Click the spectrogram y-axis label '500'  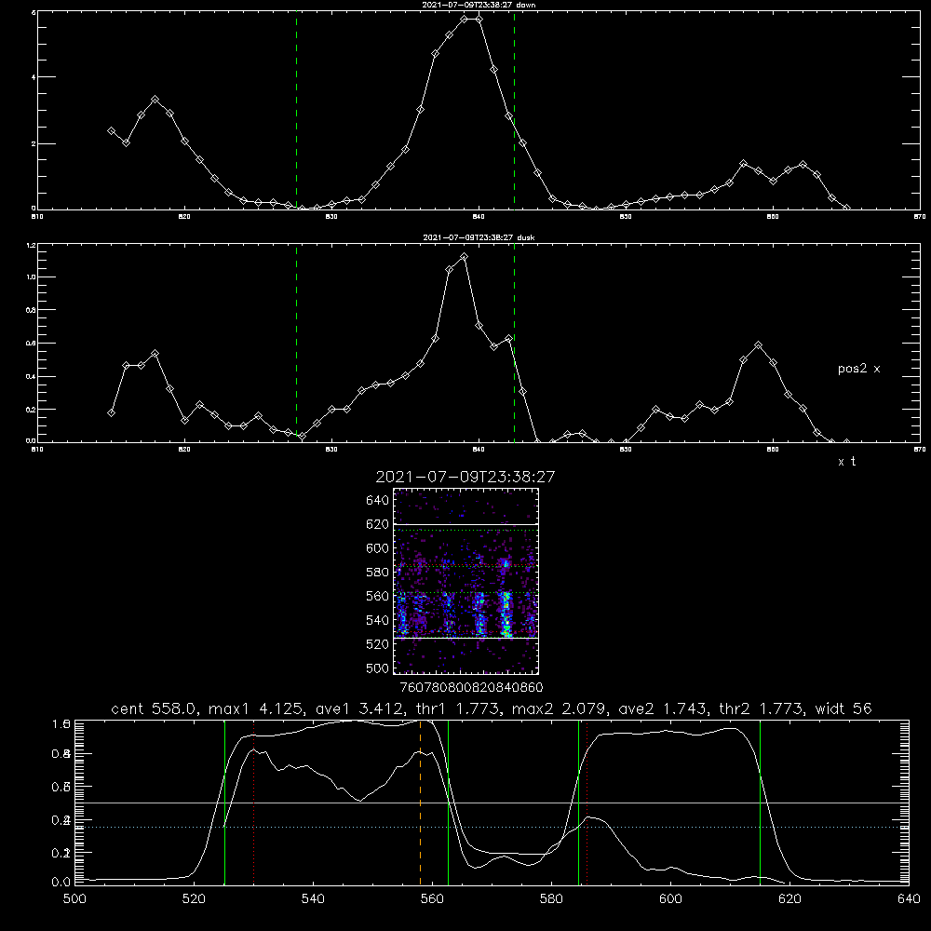(x=378, y=668)
